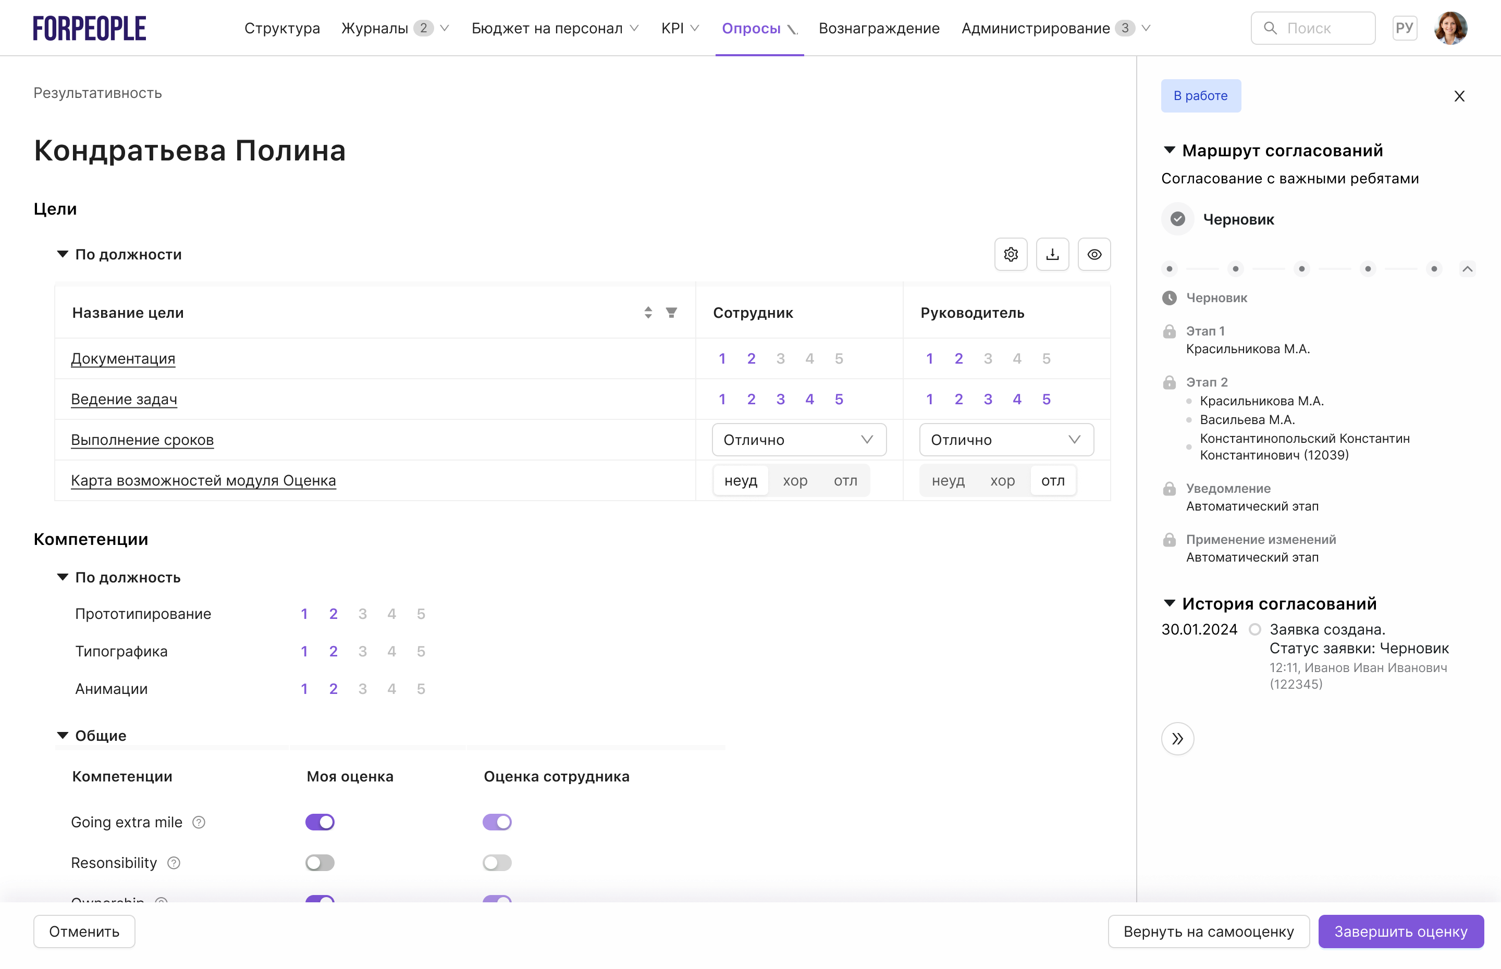Expand sidebar with double-arrow icon

coord(1177,739)
